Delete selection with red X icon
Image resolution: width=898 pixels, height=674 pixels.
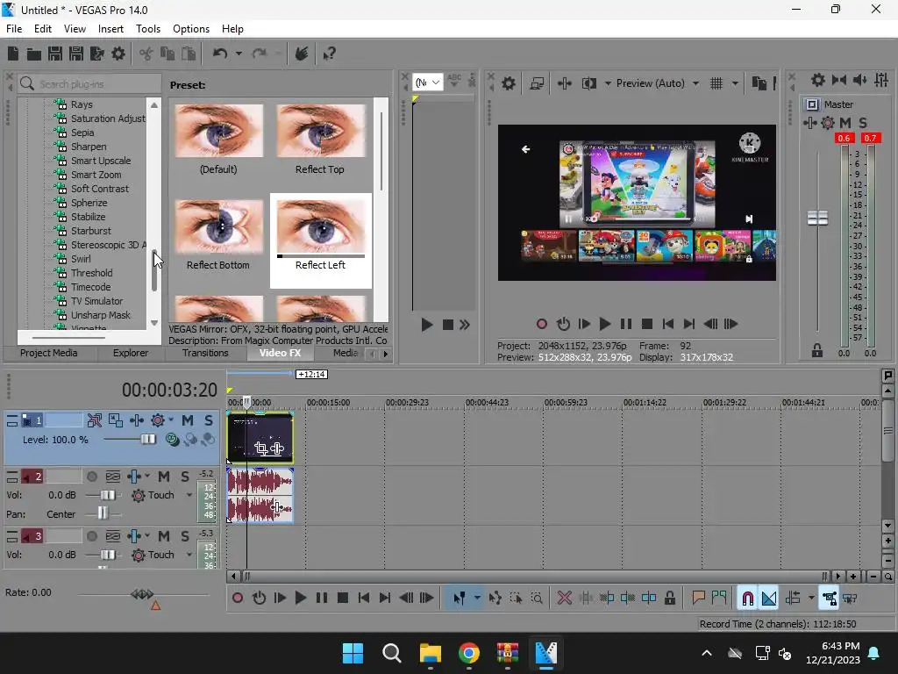click(564, 599)
